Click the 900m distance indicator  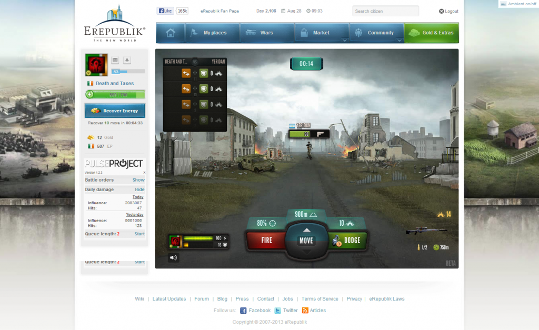tap(306, 215)
